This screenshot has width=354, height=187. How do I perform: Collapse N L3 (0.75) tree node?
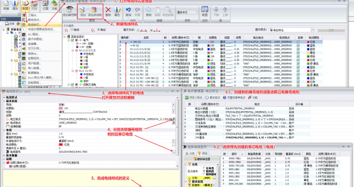73,71
